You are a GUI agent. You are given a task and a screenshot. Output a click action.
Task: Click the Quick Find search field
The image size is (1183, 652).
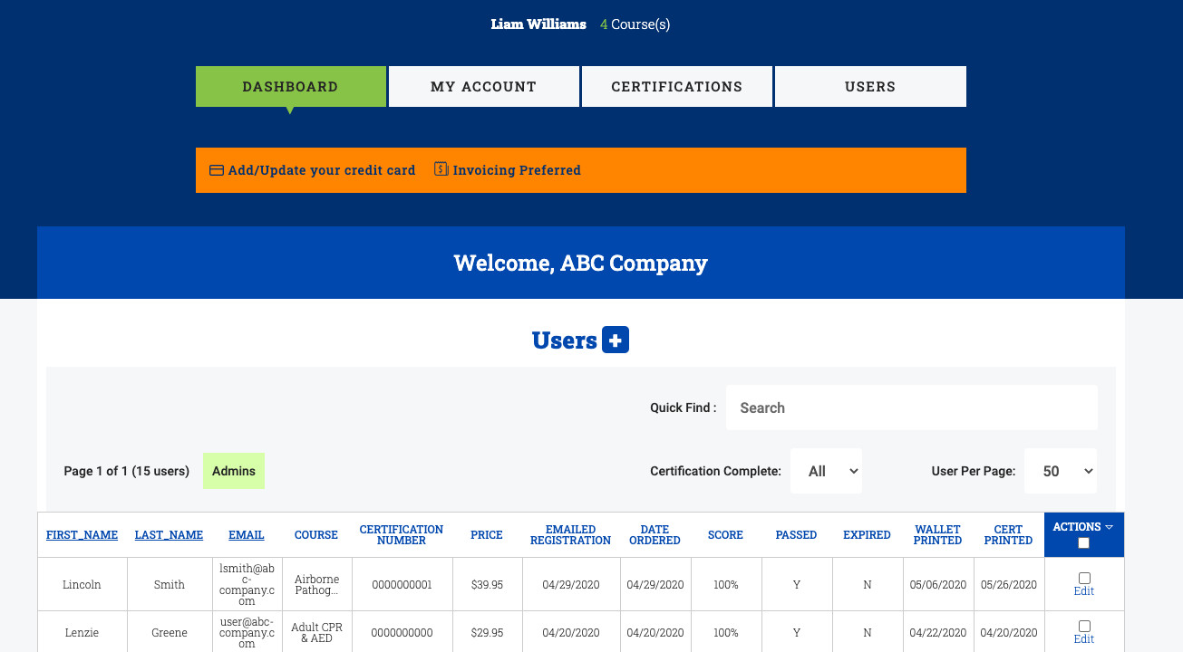pyautogui.click(x=912, y=407)
